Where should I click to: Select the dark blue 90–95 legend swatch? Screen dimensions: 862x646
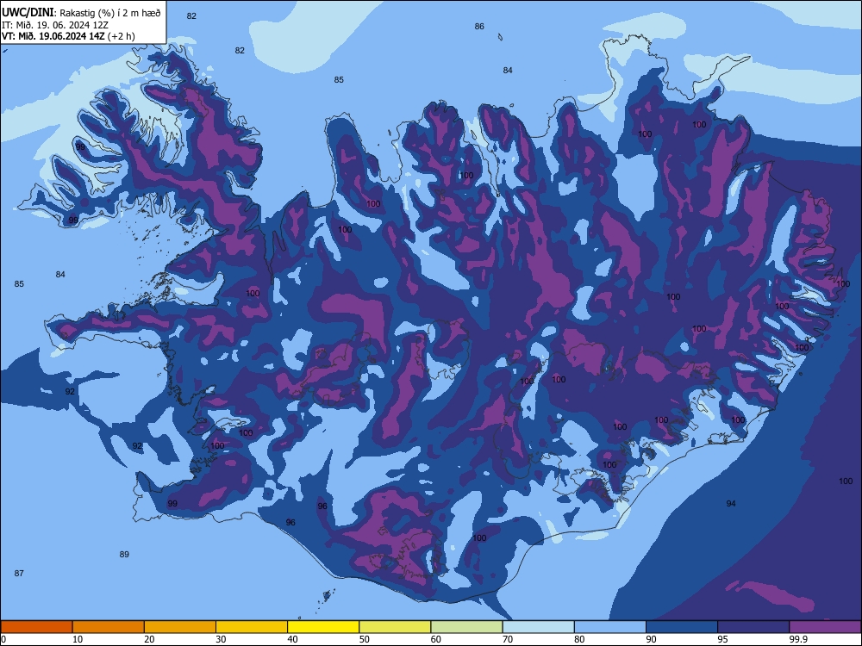pyautogui.click(x=682, y=627)
